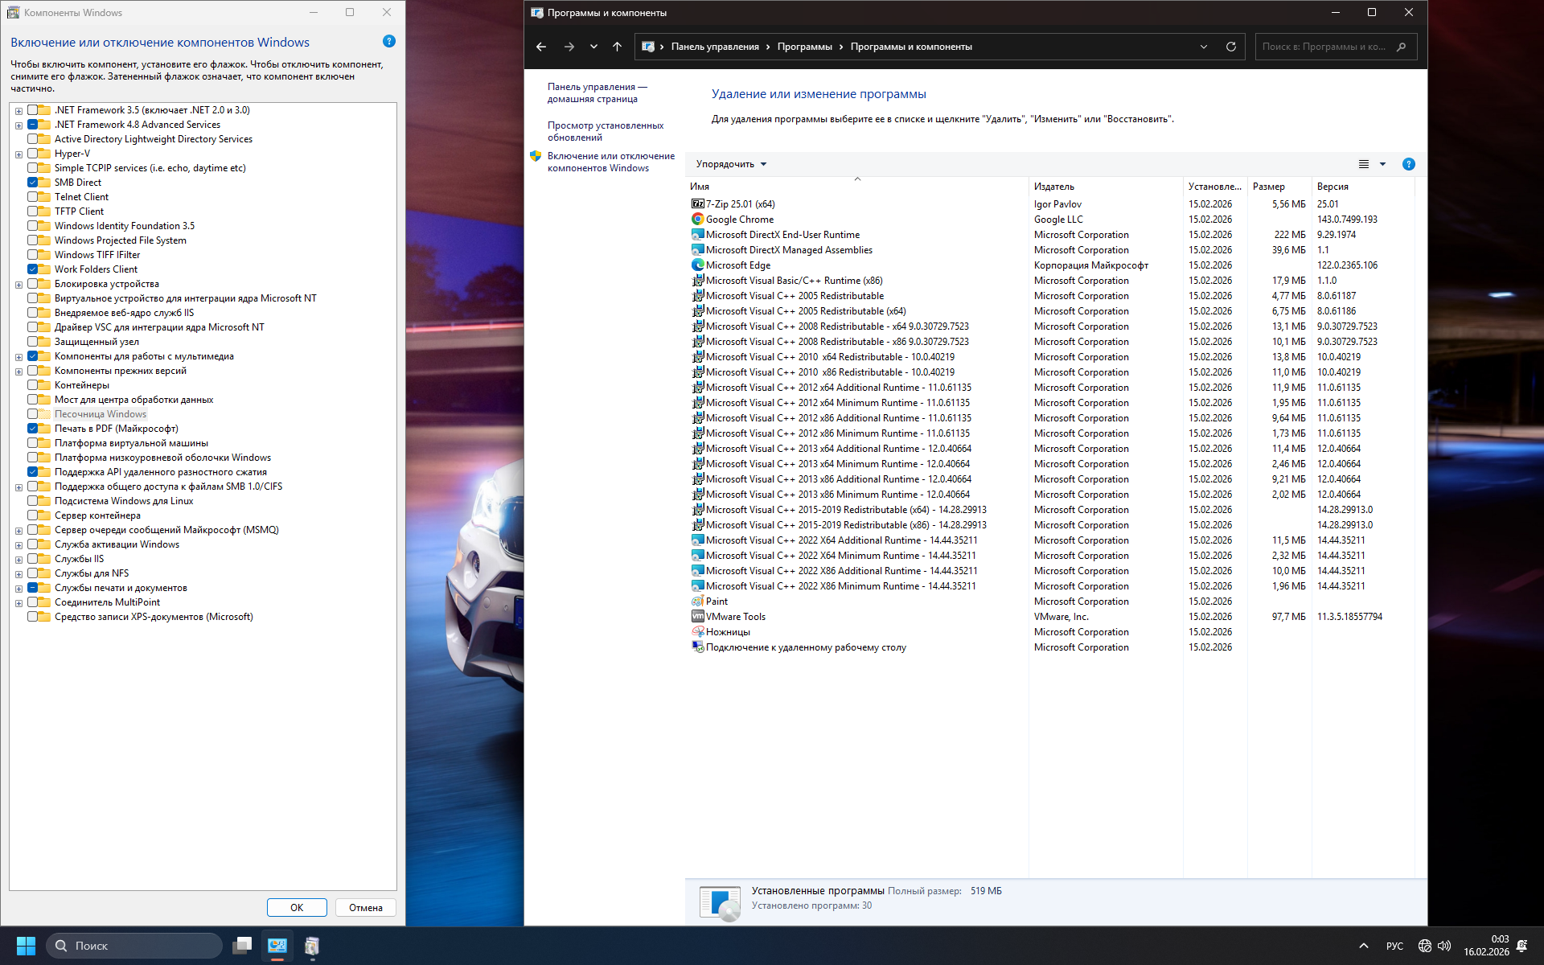Click the VMware Tools program icon
The image size is (1544, 965).
click(x=697, y=617)
